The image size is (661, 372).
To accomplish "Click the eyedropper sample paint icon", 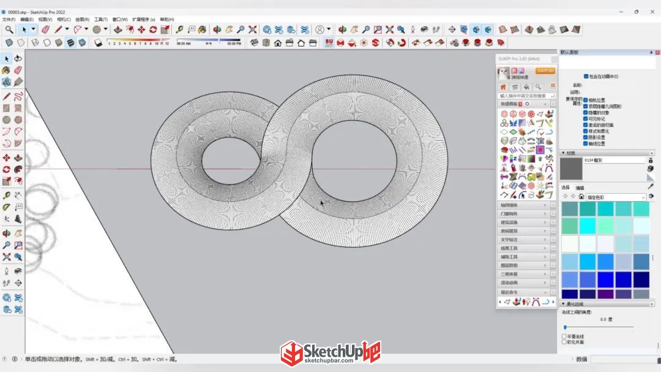I will coord(651,186).
